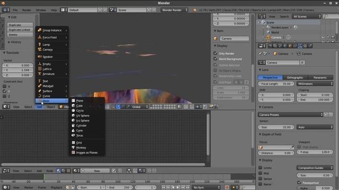
Task: Click the Metaball icon
Action: 40,85
